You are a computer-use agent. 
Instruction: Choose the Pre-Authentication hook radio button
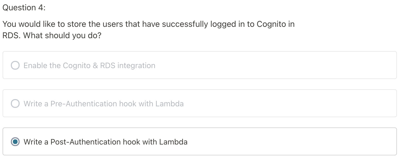pos(15,104)
